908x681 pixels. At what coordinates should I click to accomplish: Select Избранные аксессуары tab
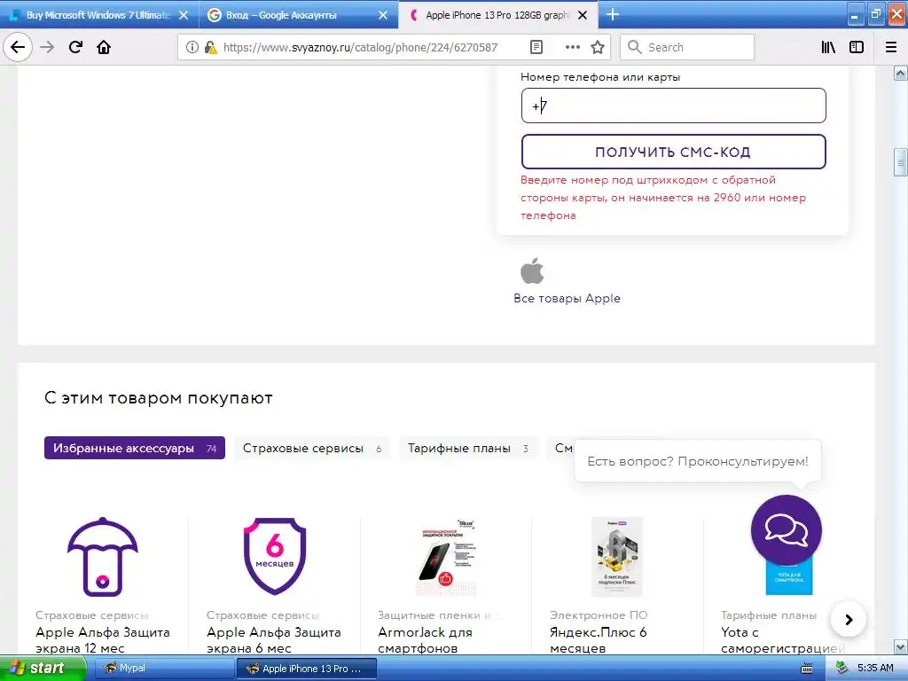(x=135, y=448)
